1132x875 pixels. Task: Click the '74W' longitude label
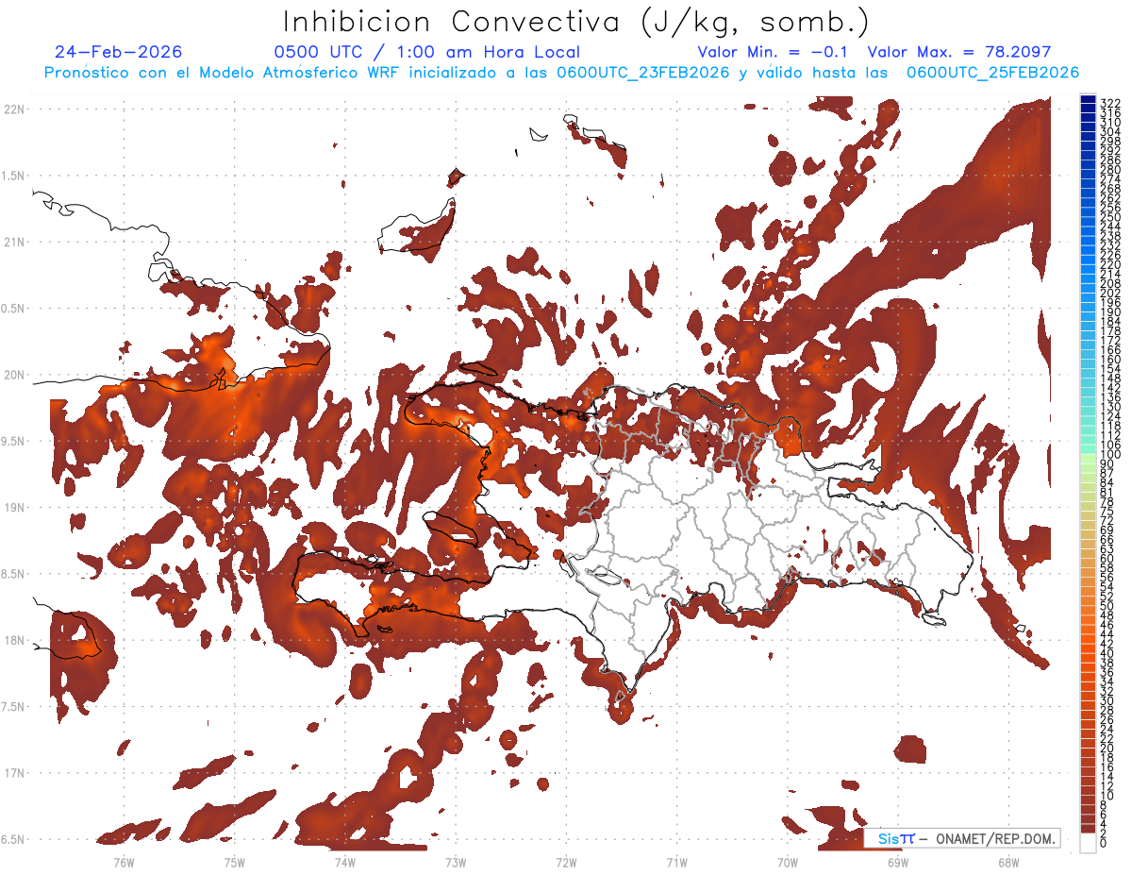pyautogui.click(x=344, y=862)
